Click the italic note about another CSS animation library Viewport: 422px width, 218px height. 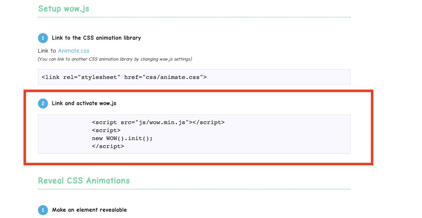115,59
